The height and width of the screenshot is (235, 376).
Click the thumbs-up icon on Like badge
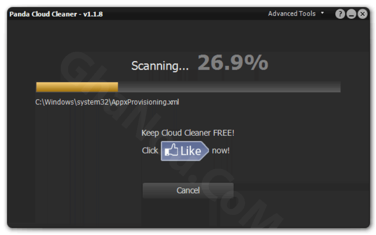click(x=171, y=150)
